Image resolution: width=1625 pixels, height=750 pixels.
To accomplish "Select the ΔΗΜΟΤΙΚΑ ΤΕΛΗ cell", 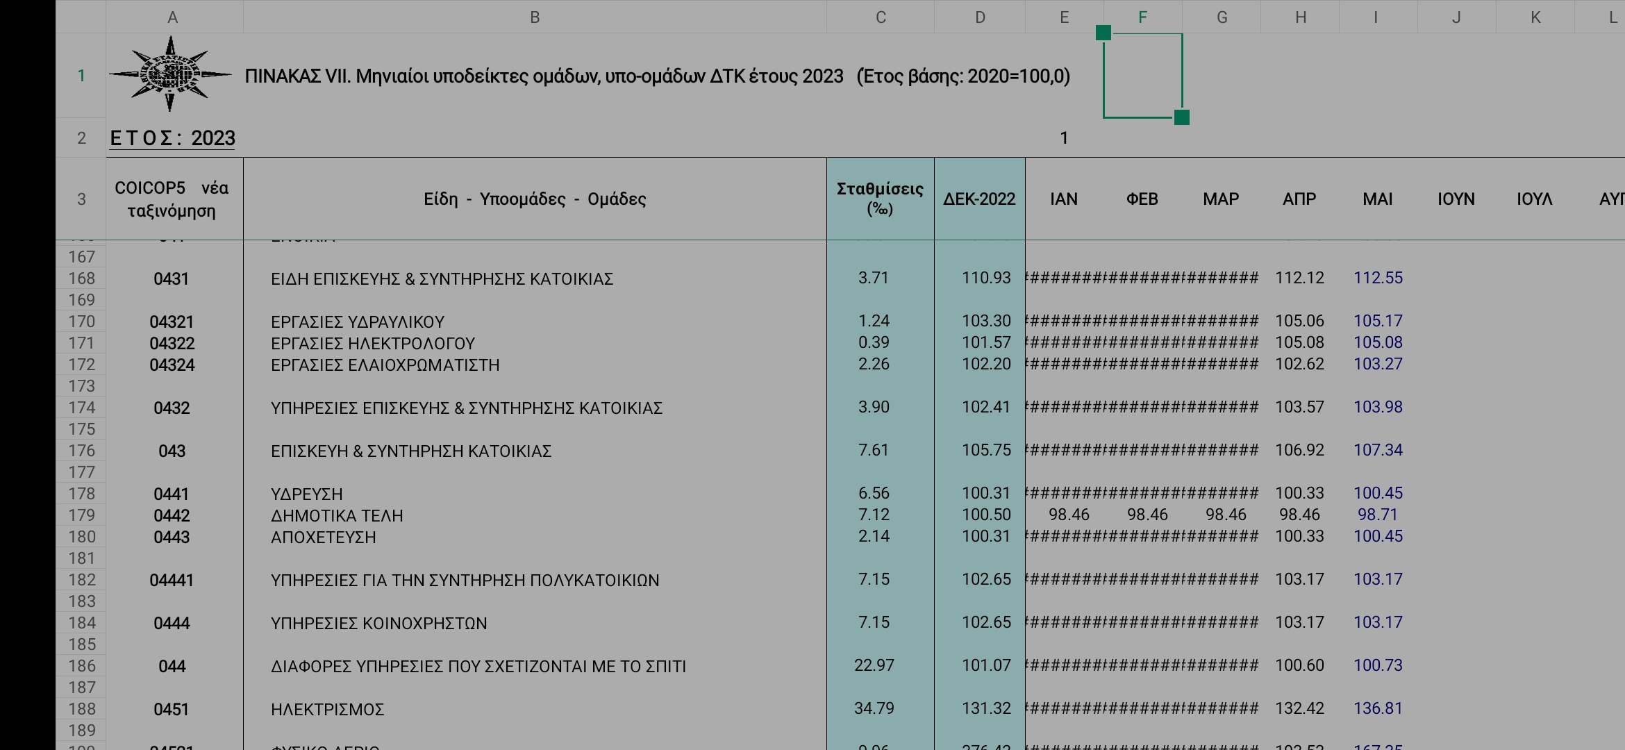I will (337, 515).
